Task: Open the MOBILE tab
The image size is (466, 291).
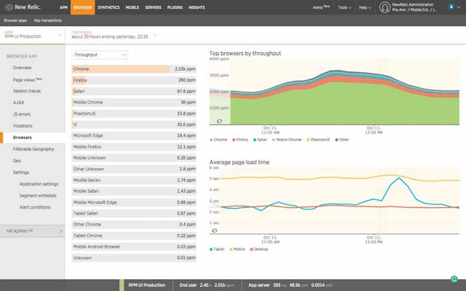Action: [x=132, y=7]
